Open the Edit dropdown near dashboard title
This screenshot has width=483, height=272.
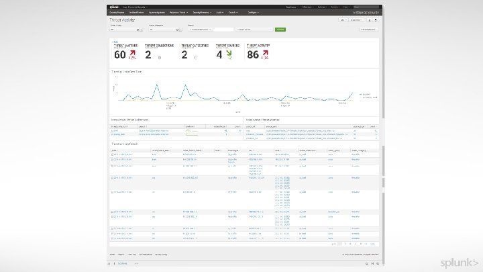pos(343,19)
